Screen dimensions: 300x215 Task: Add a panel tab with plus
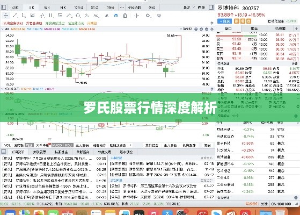296,28
